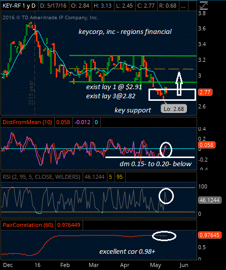Click the close price C: 2.77
This screenshot has width=226, height=270.
pos(146,6)
